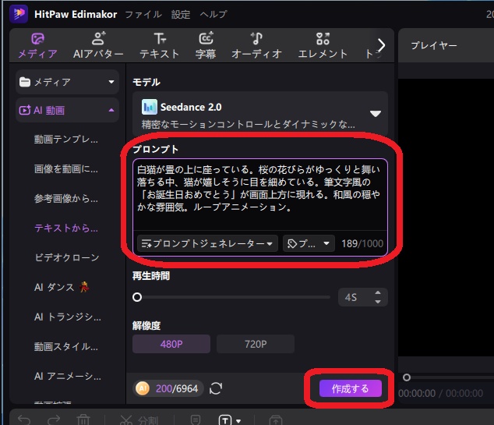Select 動画テンプレ... in the sidebar

(x=66, y=139)
